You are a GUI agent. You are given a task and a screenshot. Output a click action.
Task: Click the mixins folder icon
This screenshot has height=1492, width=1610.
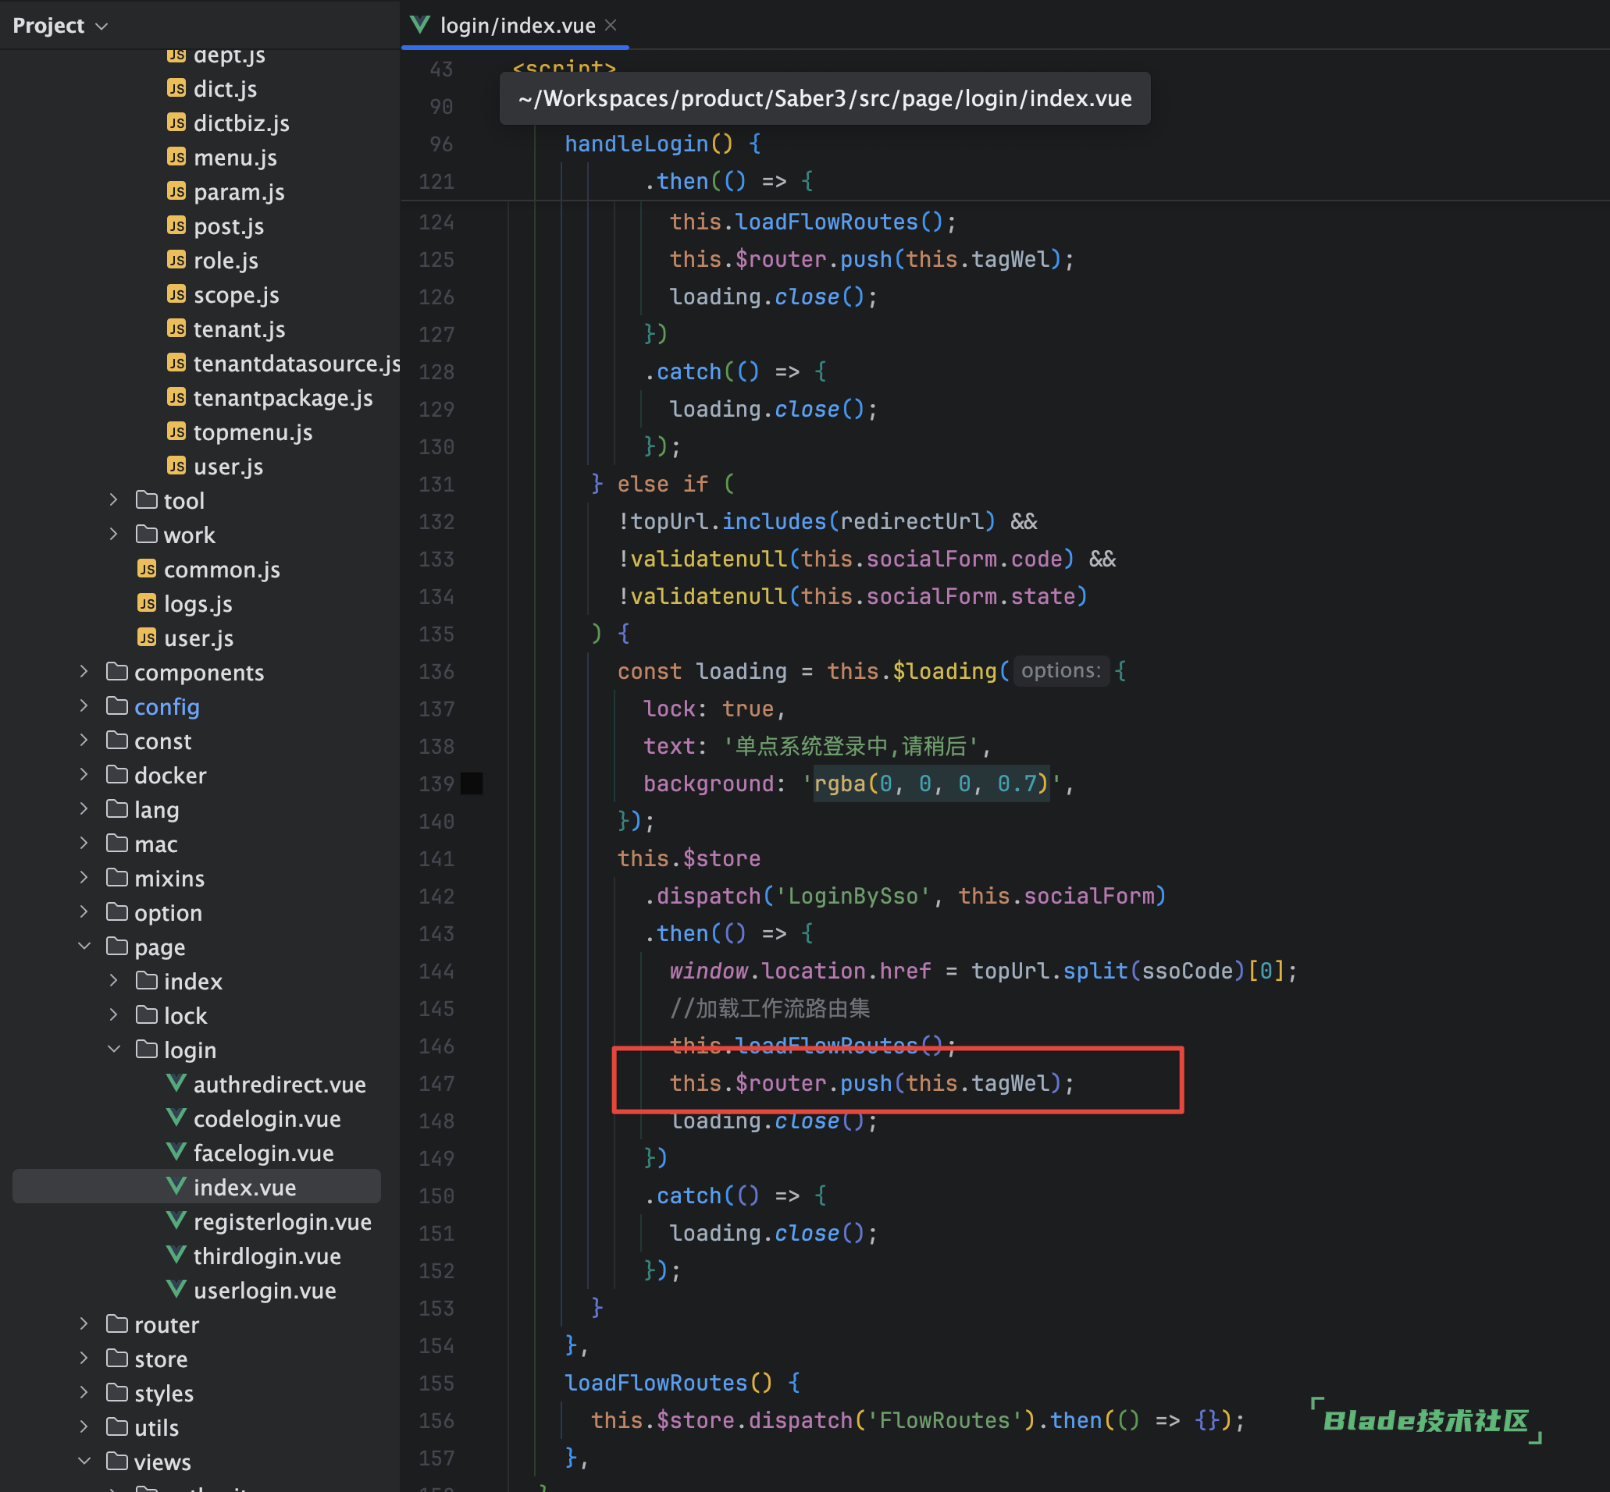pos(117,878)
